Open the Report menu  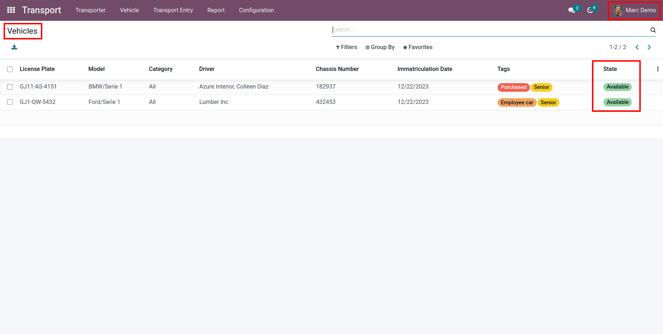pos(216,10)
